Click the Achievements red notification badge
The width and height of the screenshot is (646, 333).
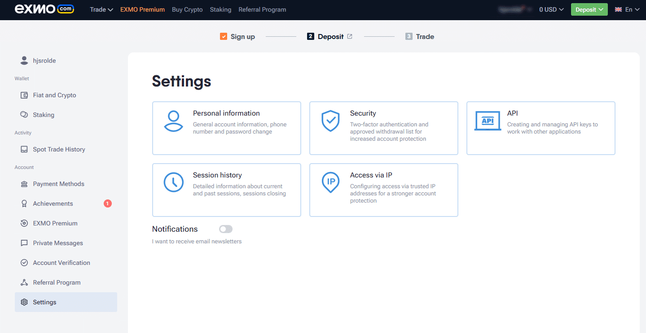point(108,203)
